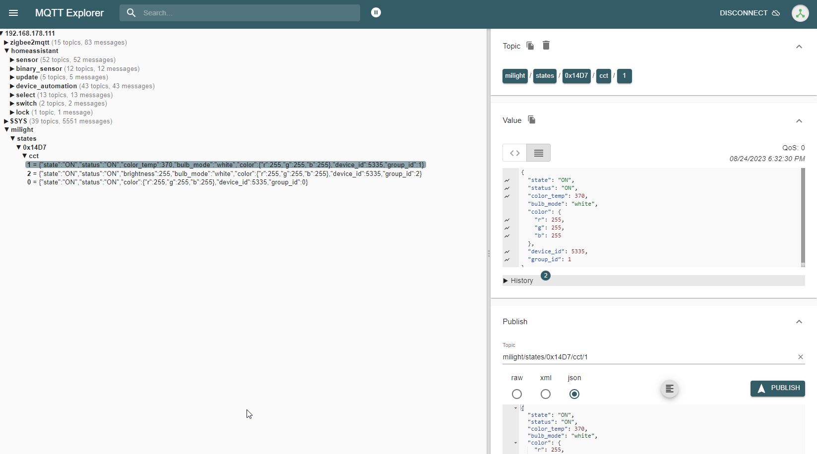Open the connection avatar icon
This screenshot has height=454, width=817.
[x=800, y=13]
